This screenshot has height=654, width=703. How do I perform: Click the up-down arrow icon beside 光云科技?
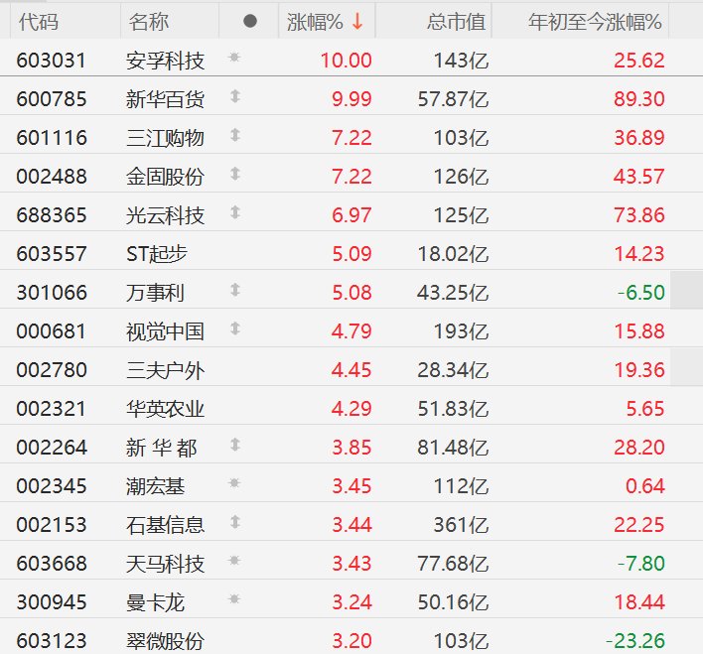[x=235, y=213]
